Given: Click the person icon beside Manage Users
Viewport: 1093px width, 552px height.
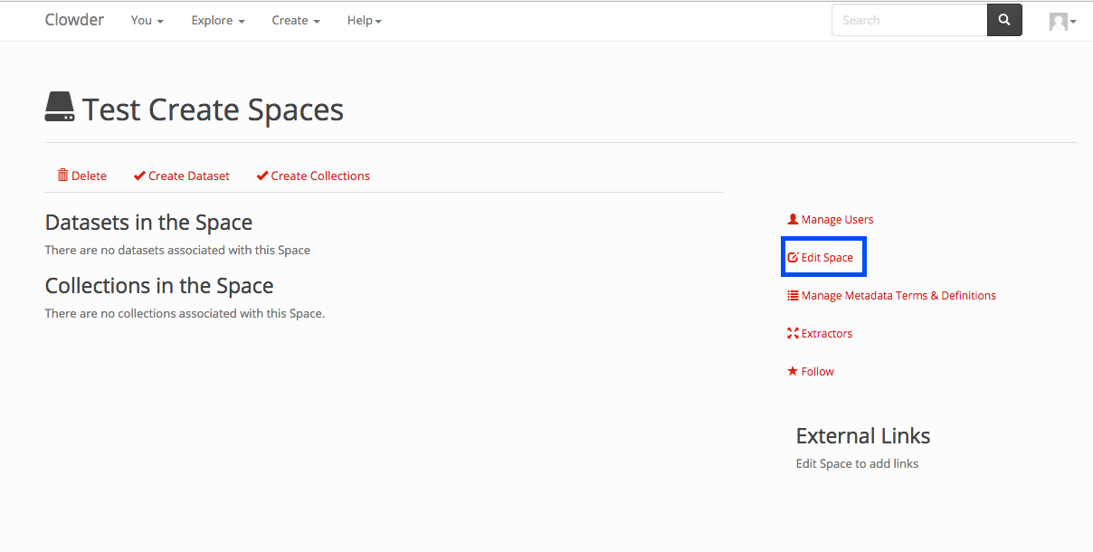Looking at the screenshot, I should click(x=793, y=219).
